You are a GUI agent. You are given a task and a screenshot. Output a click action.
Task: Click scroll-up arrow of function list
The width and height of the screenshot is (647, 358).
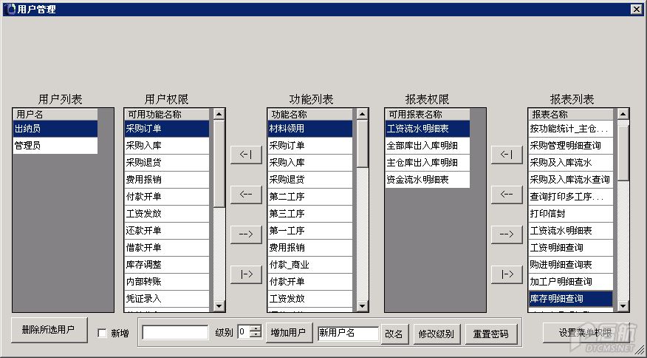[363, 114]
